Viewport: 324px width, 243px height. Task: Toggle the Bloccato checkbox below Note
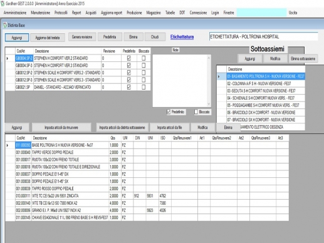point(196,112)
